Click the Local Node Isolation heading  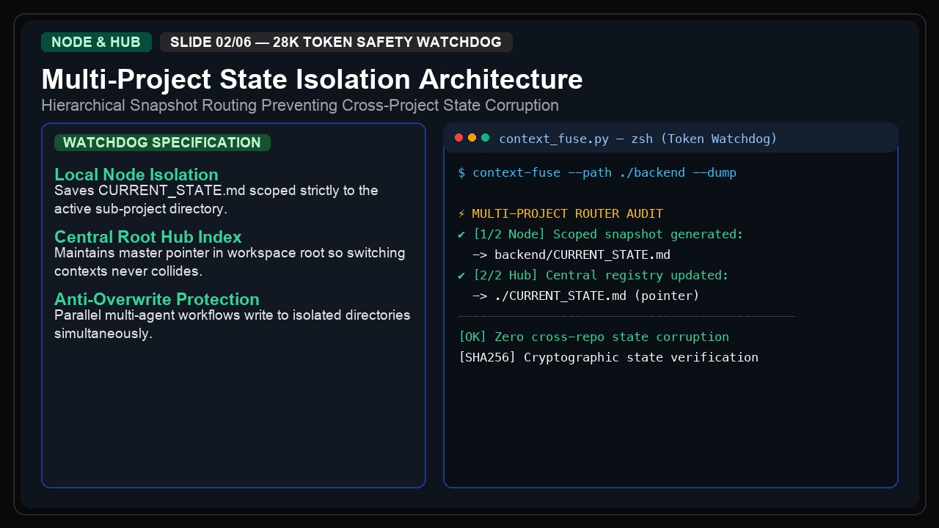[x=136, y=175]
